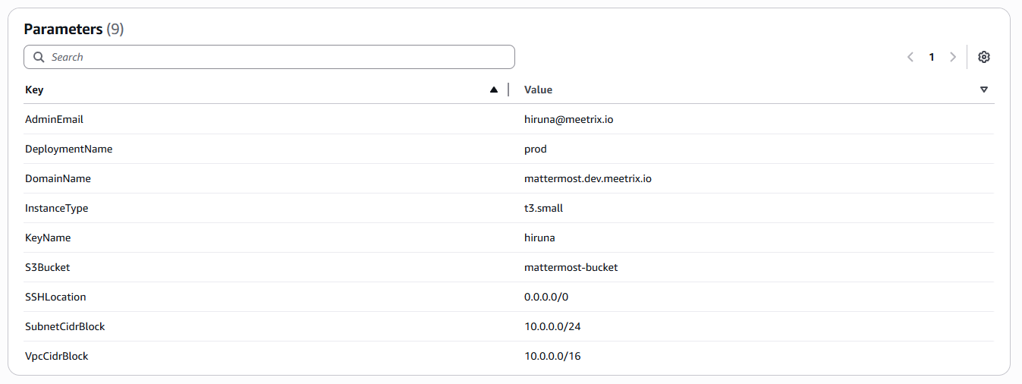1022x384 pixels.
Task: Go to the next page using the right chevron
Action: pos(953,57)
